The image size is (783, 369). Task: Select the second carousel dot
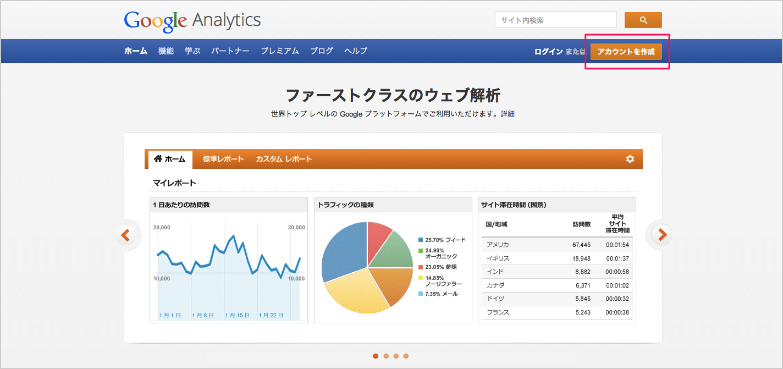tap(386, 356)
